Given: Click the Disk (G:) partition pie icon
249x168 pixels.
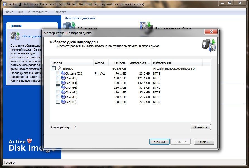Looking at the screenshot, I should (x=63, y=92).
